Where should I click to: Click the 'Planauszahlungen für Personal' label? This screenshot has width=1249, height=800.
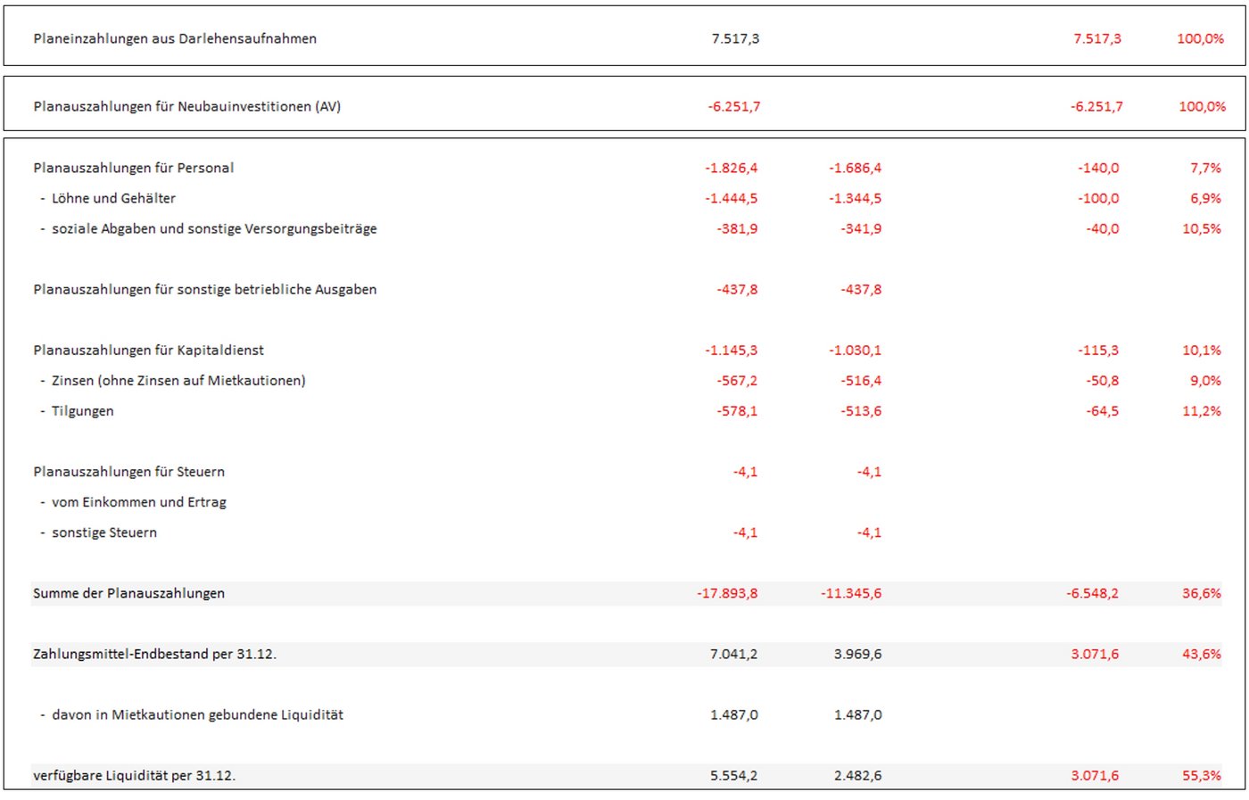[x=134, y=168]
